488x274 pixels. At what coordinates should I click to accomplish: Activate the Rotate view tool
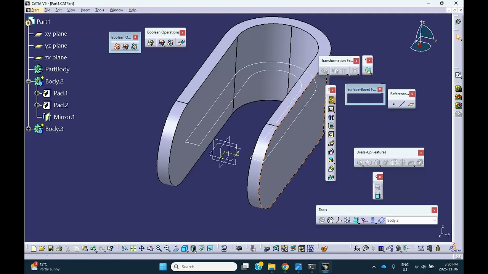(x=150, y=249)
